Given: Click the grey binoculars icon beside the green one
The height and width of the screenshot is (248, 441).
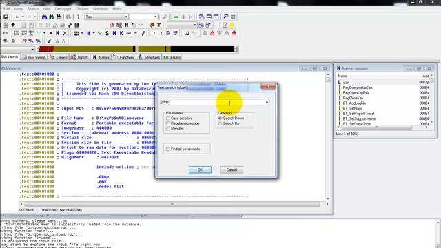Looking at the screenshot, I should point(59,17).
